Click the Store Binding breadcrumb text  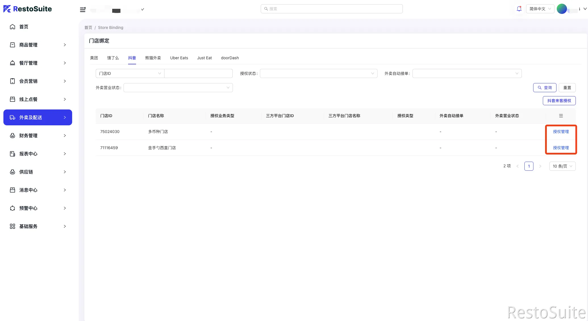(x=110, y=28)
